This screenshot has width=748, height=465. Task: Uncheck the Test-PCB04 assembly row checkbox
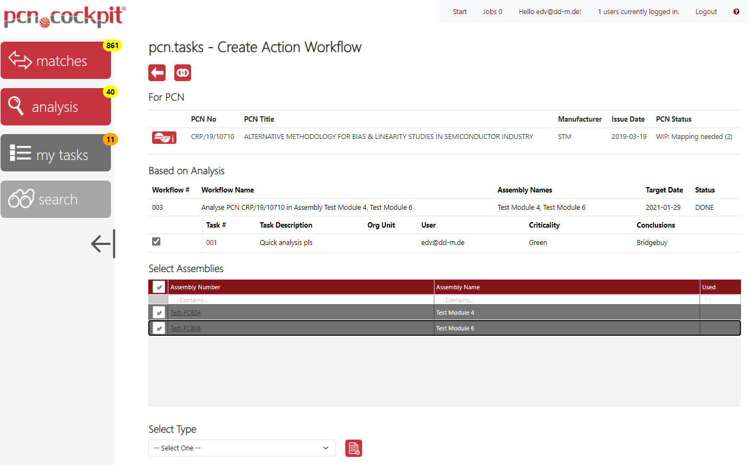click(x=159, y=313)
